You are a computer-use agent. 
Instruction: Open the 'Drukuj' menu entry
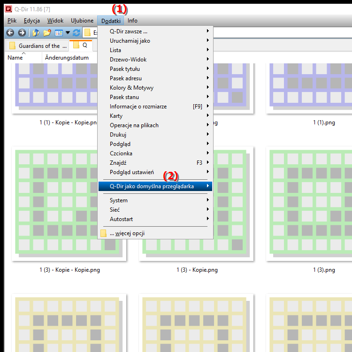point(155,135)
